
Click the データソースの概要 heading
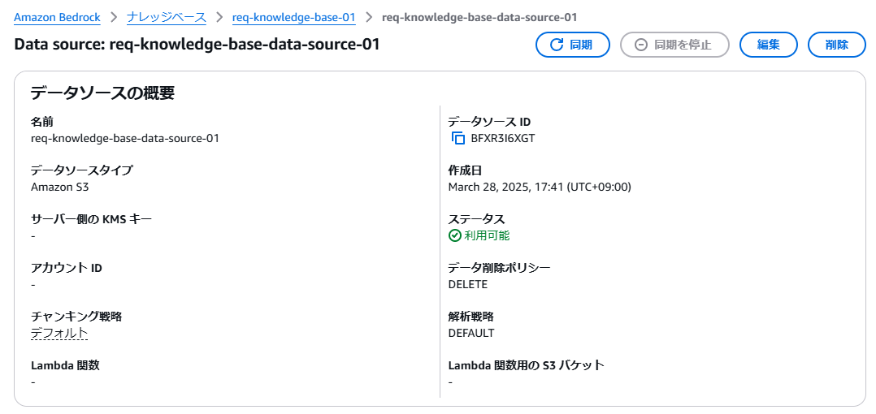102,93
